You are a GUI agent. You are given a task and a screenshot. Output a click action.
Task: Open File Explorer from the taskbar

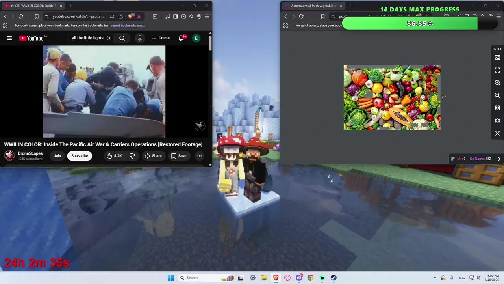[x=264, y=278]
